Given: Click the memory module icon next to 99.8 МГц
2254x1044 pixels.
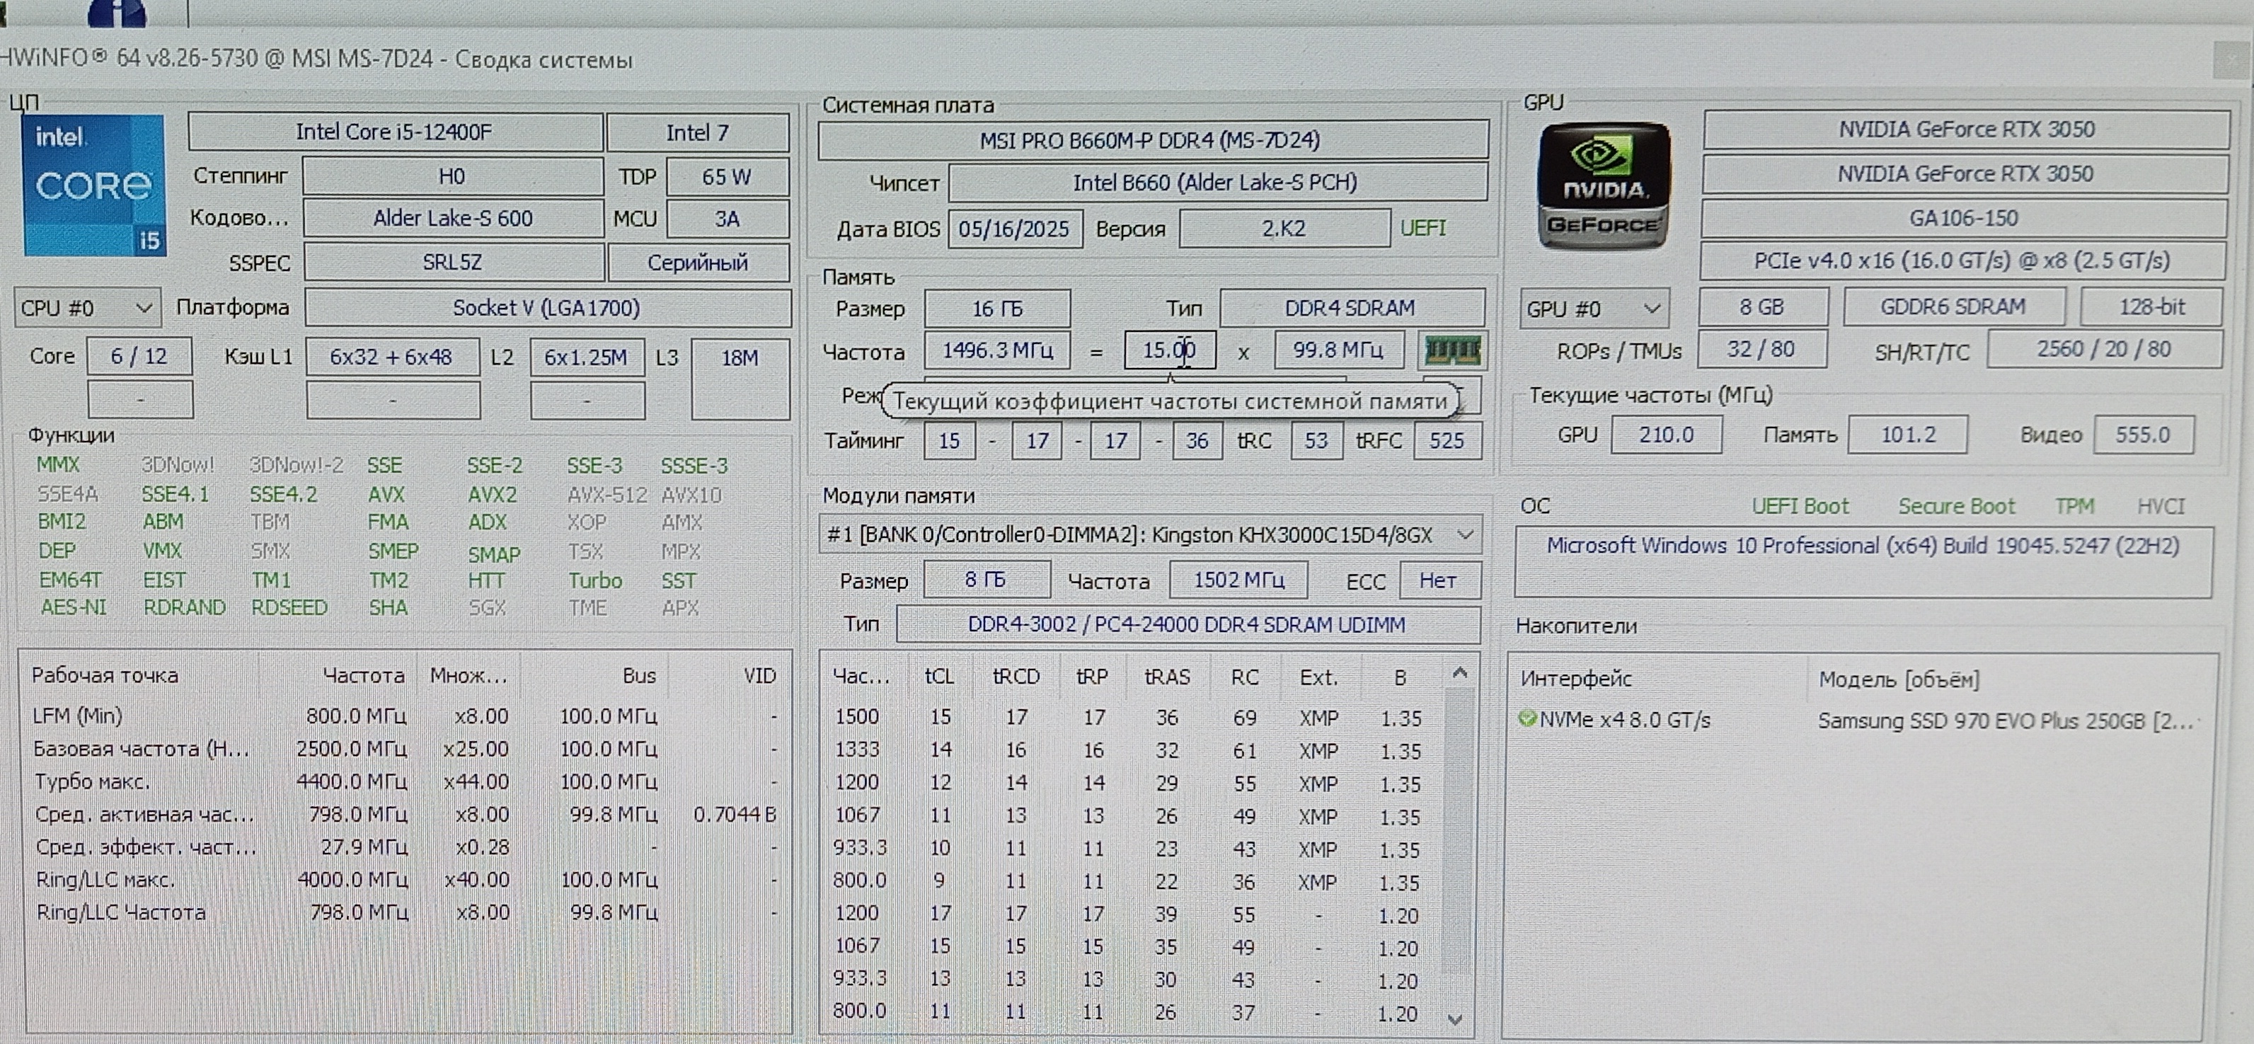Looking at the screenshot, I should click(1452, 351).
